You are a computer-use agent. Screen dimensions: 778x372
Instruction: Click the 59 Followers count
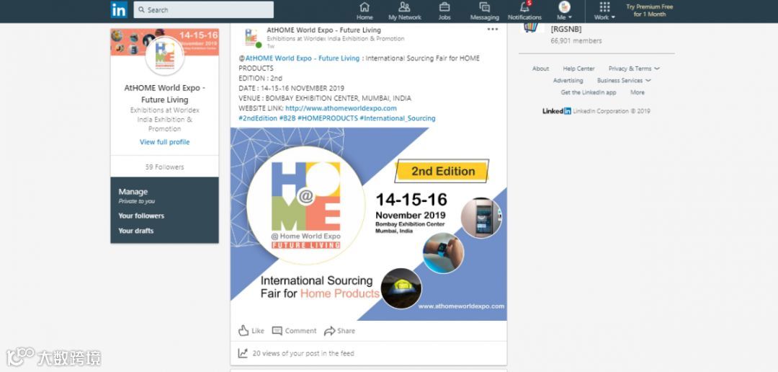point(165,167)
